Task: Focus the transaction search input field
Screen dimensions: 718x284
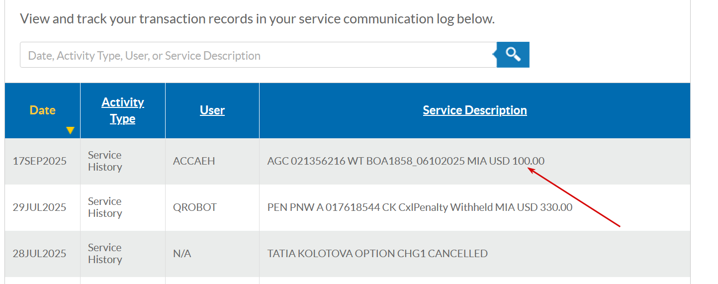Action: pos(258,55)
